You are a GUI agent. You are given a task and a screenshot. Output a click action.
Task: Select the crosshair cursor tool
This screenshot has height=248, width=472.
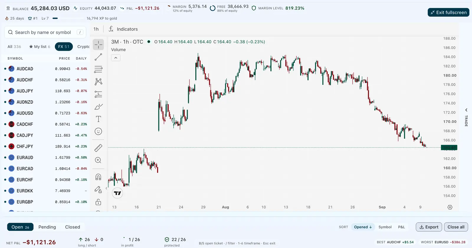pos(98,44)
